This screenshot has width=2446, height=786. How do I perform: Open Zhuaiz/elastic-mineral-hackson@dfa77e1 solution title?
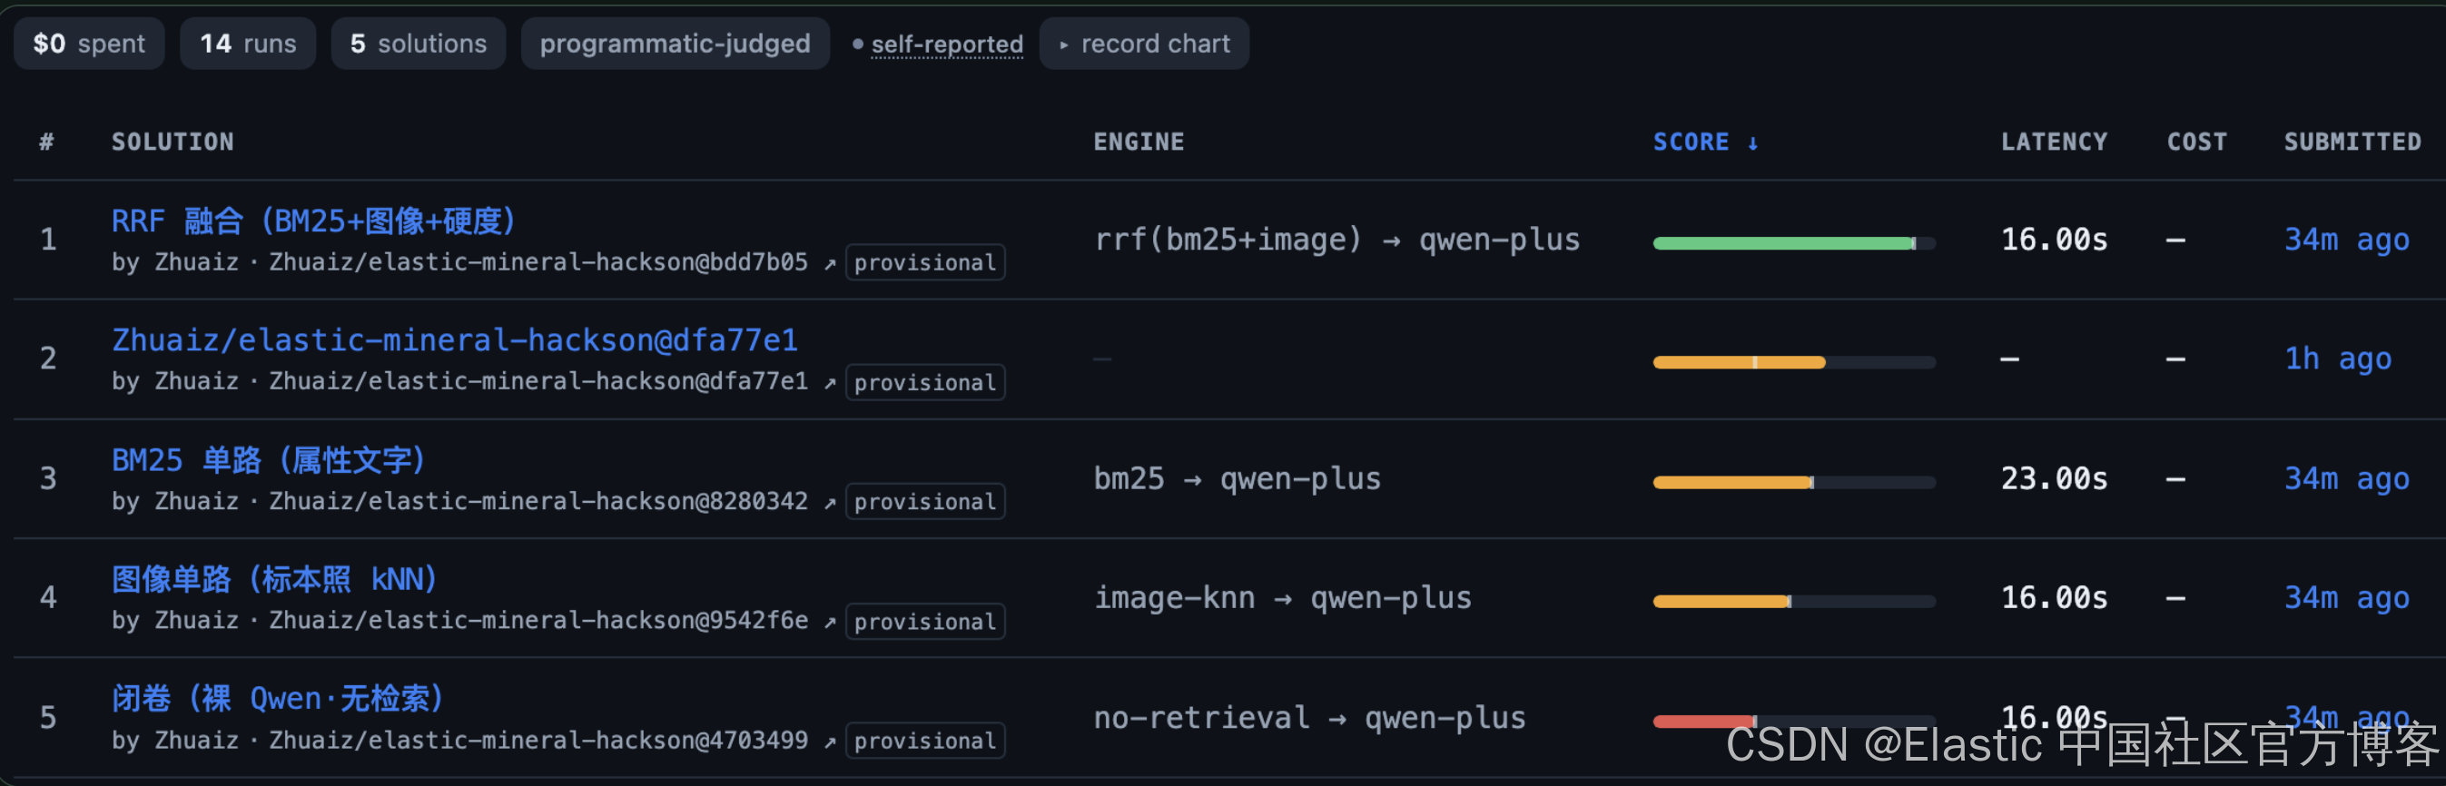(455, 339)
